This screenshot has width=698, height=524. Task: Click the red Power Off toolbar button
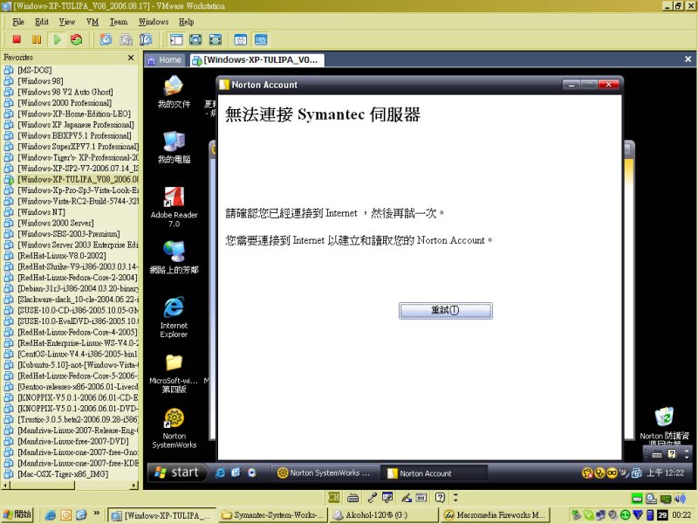click(17, 39)
